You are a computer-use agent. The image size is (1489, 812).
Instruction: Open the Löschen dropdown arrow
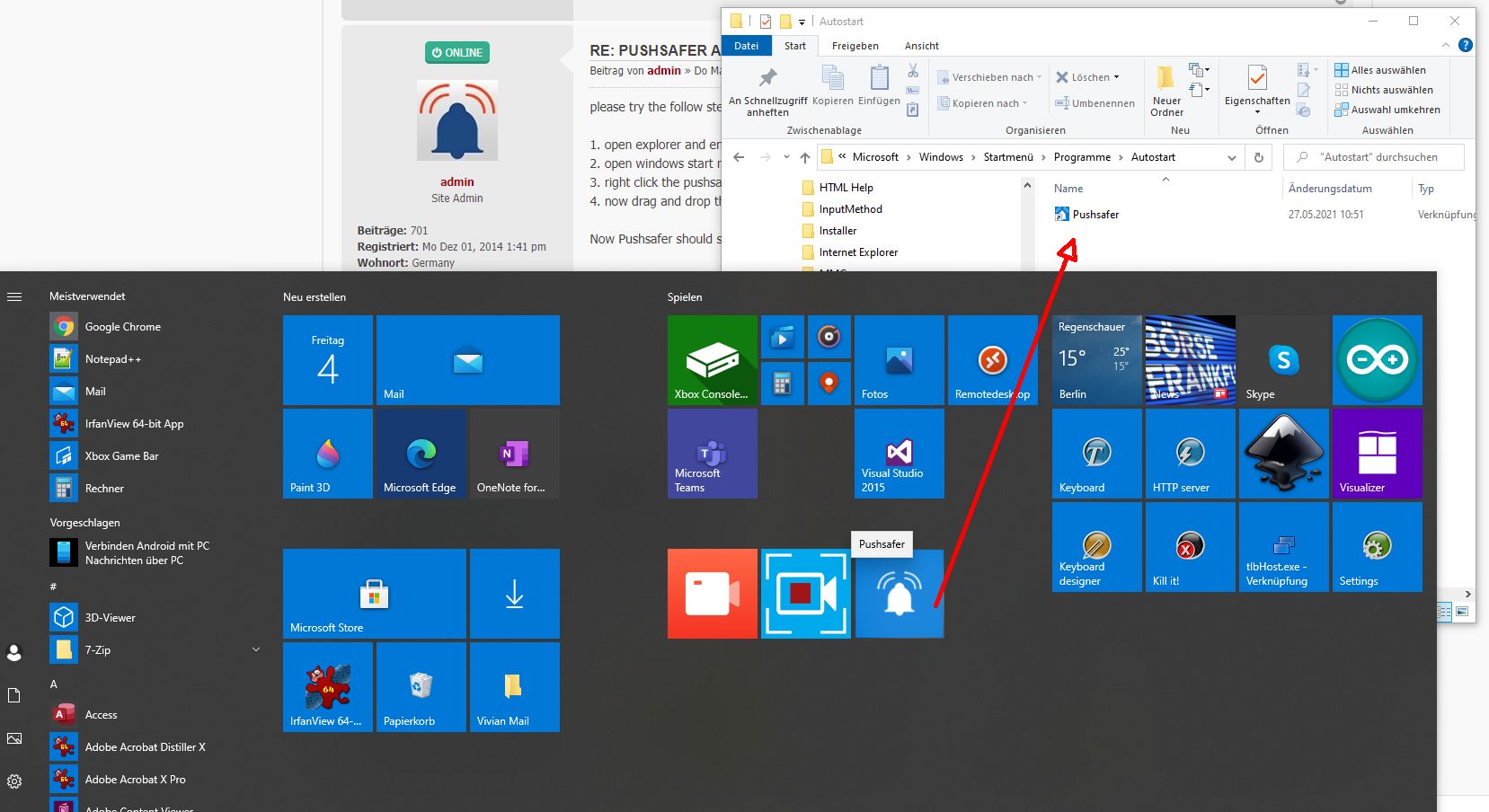[1116, 77]
